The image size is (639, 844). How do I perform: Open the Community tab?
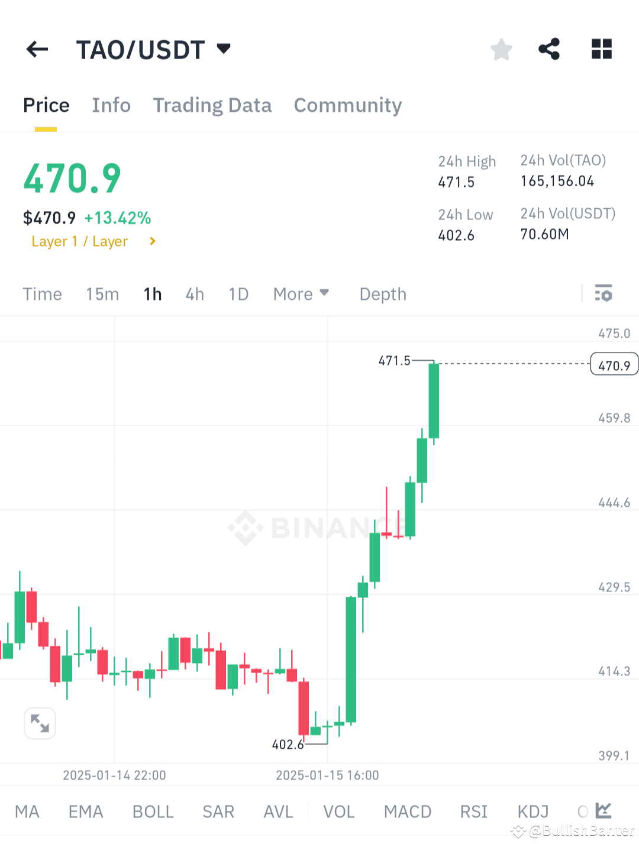347,105
